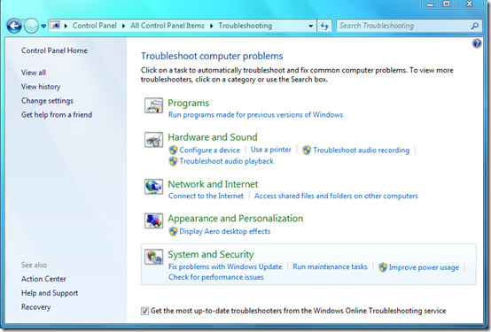Expand the arrow before Control Panel breadcrumb
This screenshot has height=332, width=491.
(x=66, y=26)
